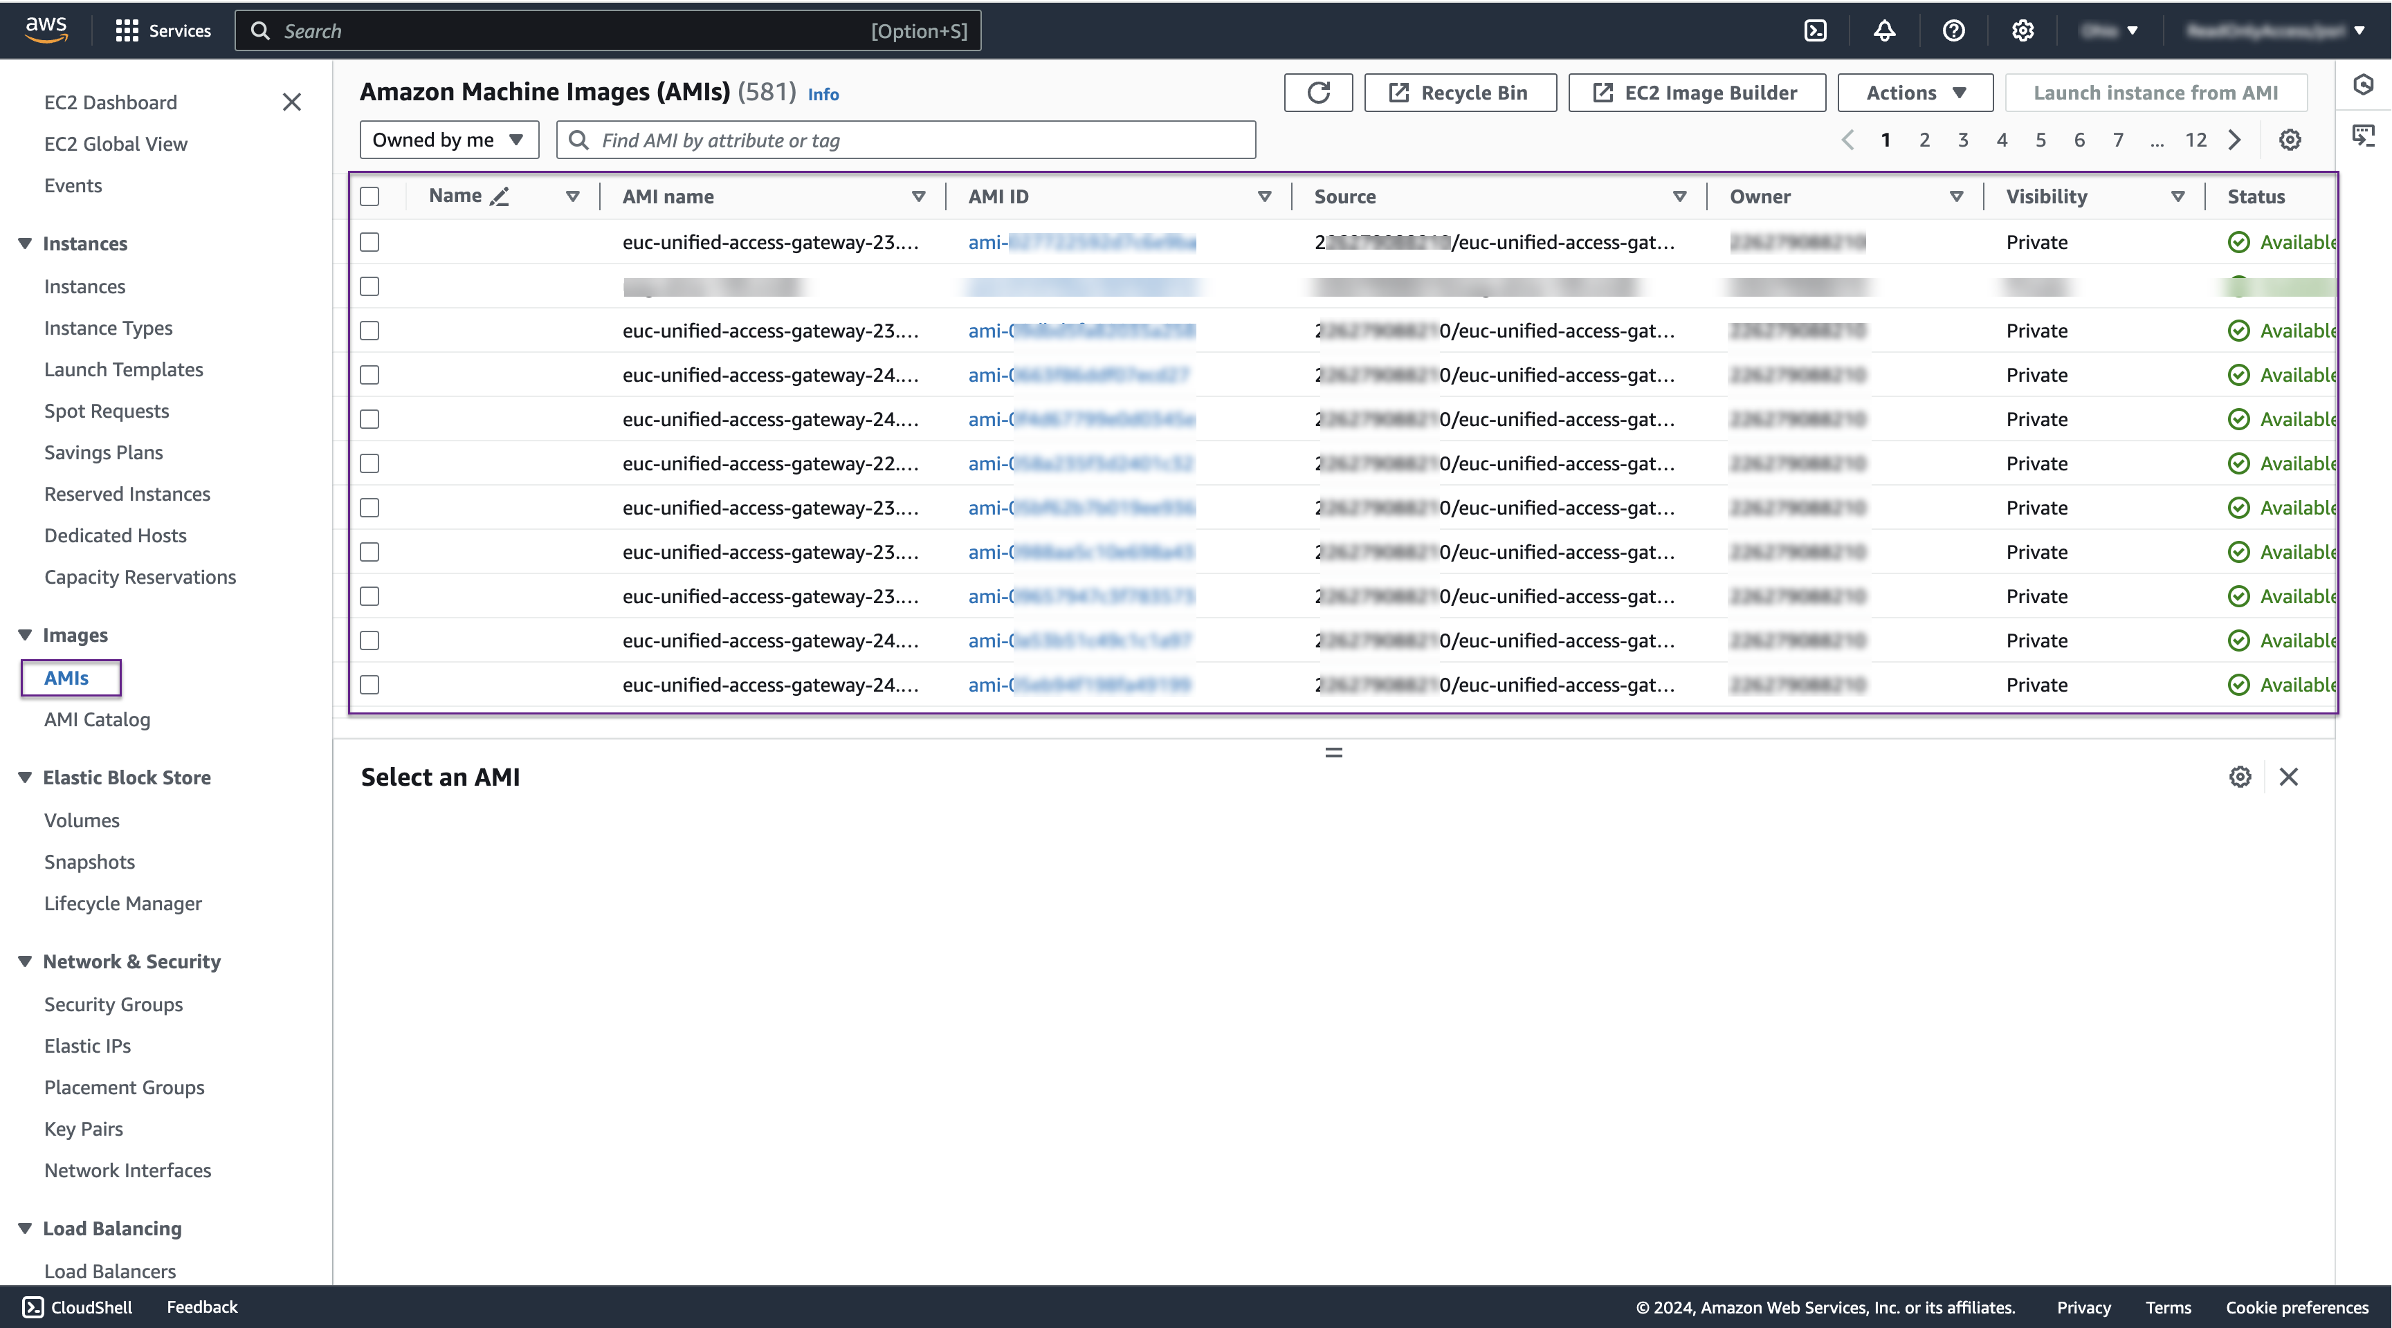
Task: Open the Owned by me filter dropdown
Action: [x=448, y=140]
